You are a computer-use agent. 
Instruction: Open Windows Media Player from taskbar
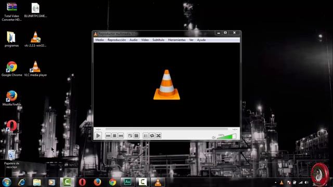click(52, 182)
